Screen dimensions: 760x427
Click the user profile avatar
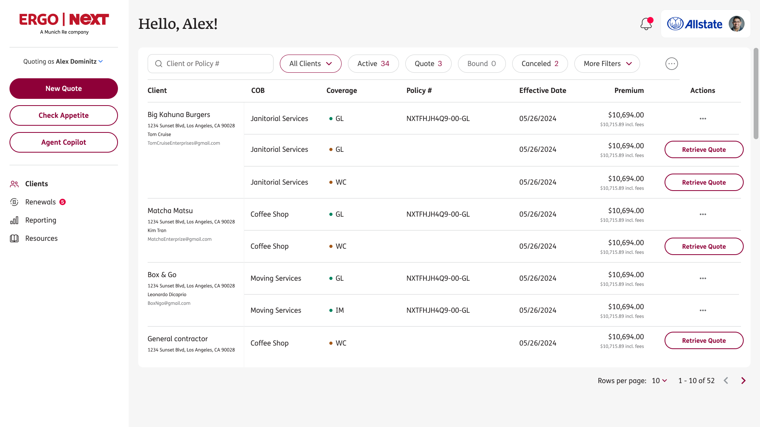pyautogui.click(x=736, y=24)
